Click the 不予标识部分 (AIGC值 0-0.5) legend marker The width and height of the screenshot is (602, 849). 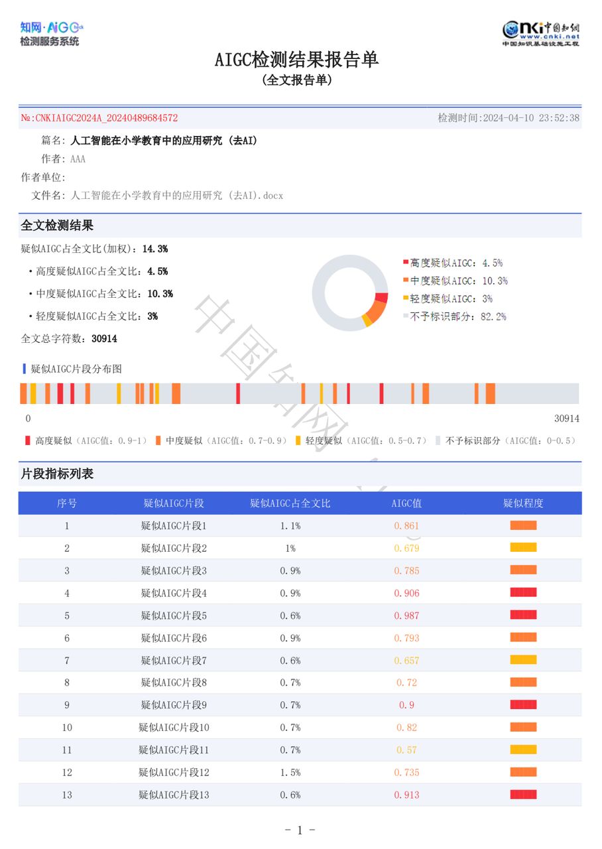(438, 440)
